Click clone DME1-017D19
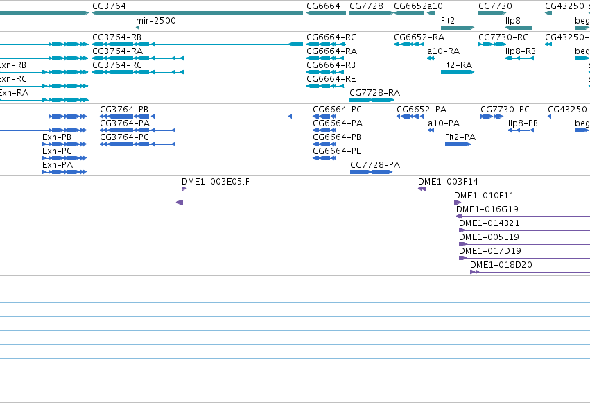The image size is (590, 403). click(525, 258)
